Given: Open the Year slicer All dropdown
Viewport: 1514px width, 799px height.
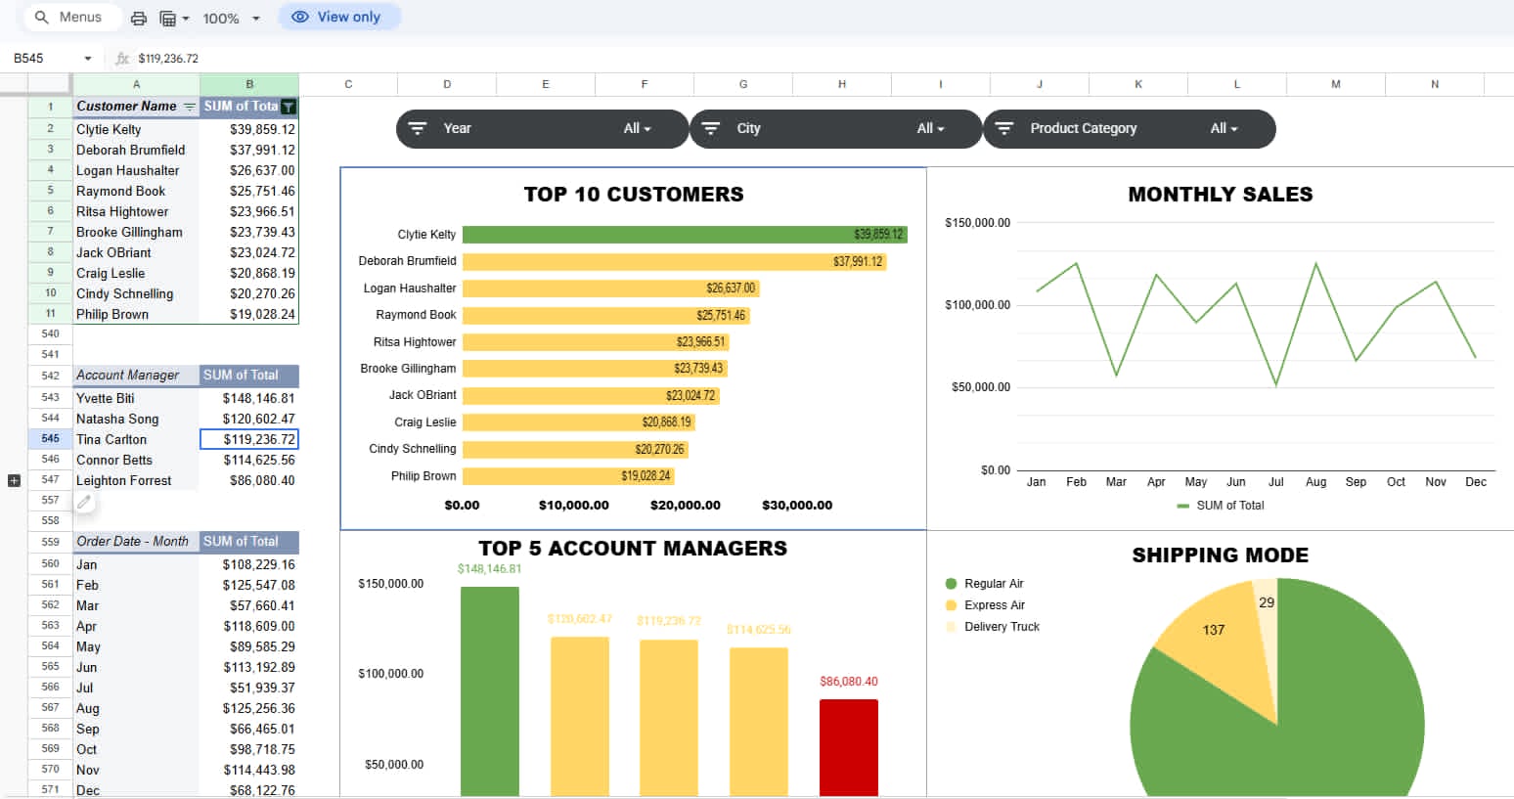Looking at the screenshot, I should pos(638,128).
